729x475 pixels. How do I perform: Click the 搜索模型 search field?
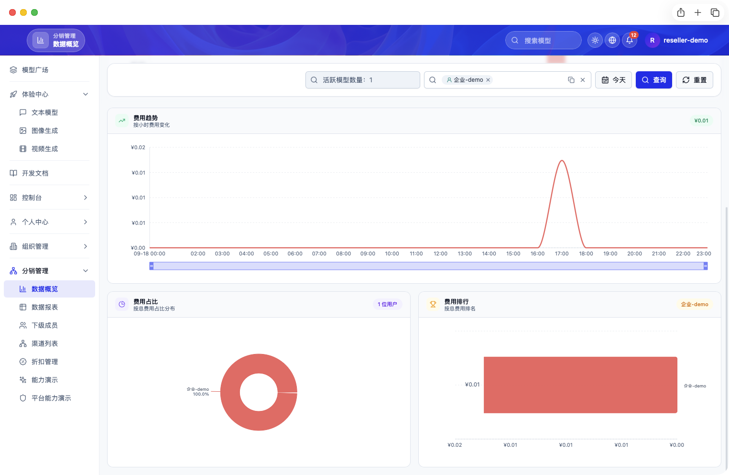(544, 40)
